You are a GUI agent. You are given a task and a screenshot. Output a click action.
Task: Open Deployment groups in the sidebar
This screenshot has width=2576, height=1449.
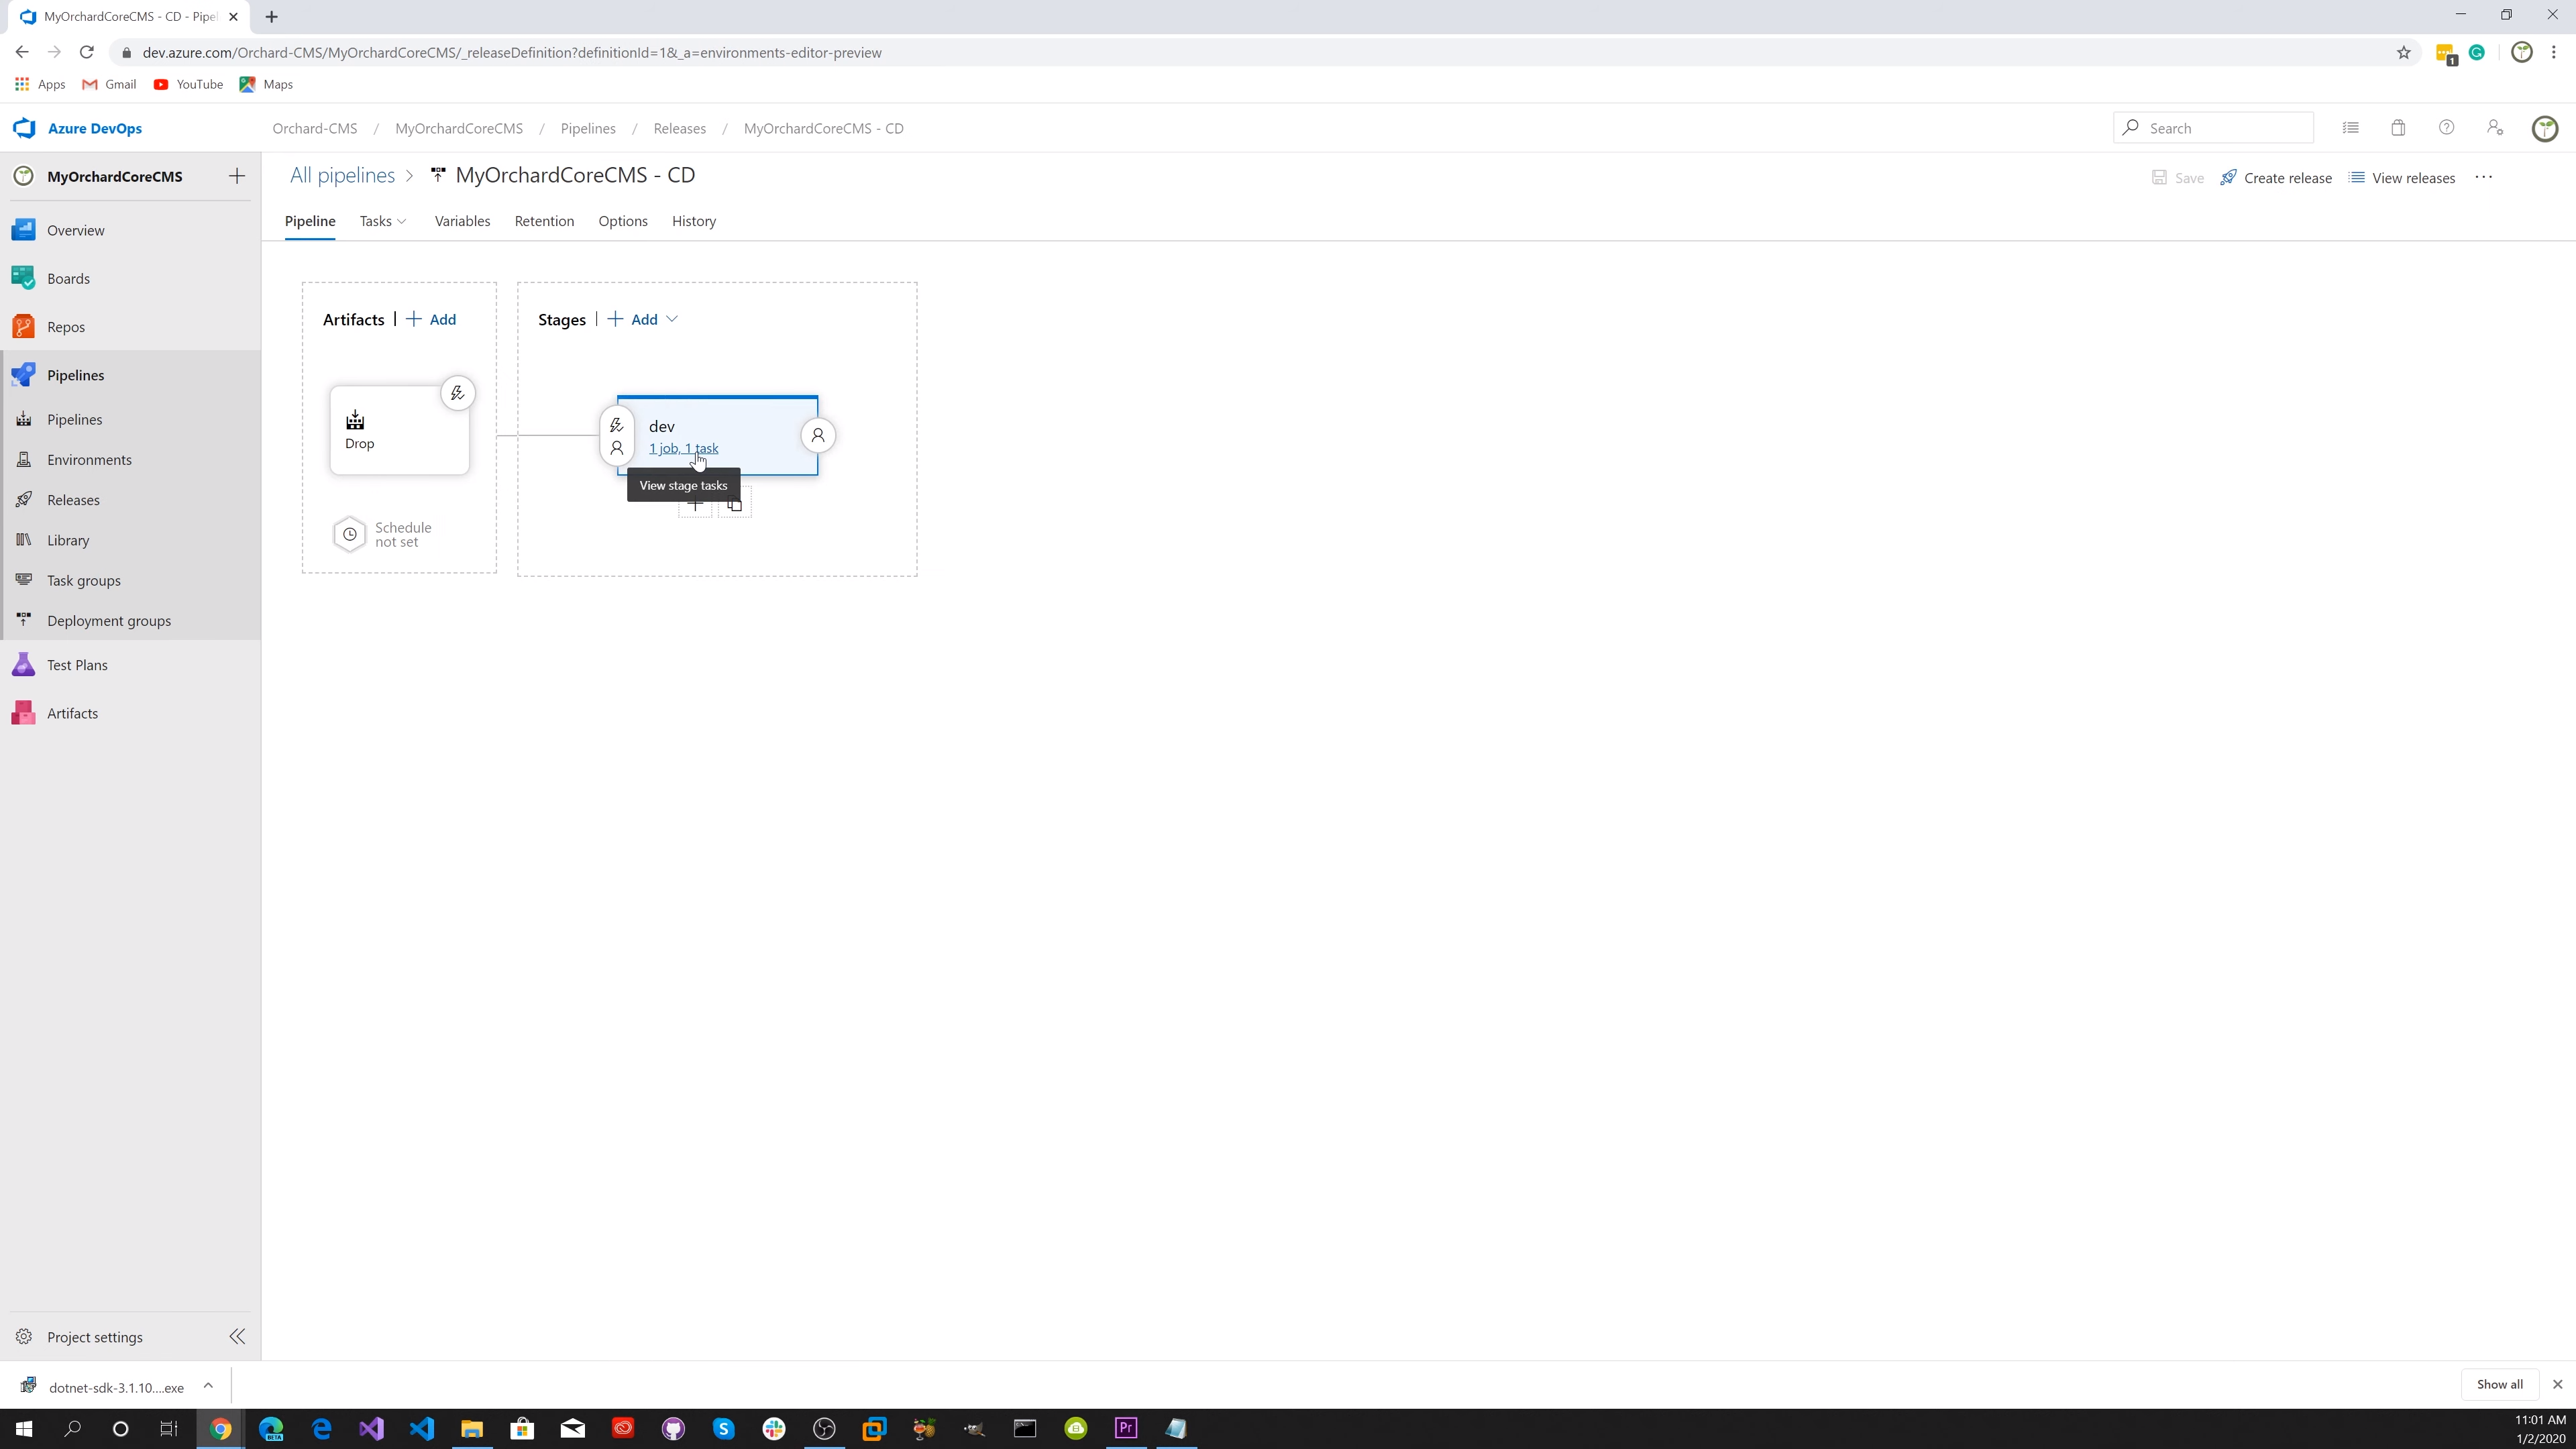pyautogui.click(x=109, y=621)
